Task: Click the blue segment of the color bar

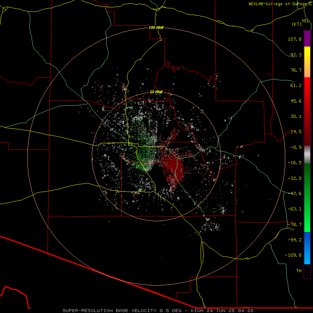Action: point(307,248)
